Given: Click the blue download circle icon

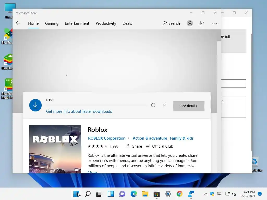Looking at the screenshot, I should [x=35, y=105].
